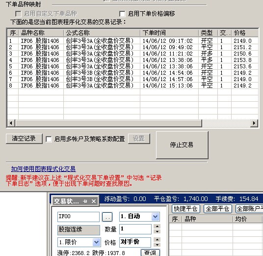Select record row 8 at 15:13:06
Screen dimensions: 263x256
pyautogui.click(x=132, y=85)
